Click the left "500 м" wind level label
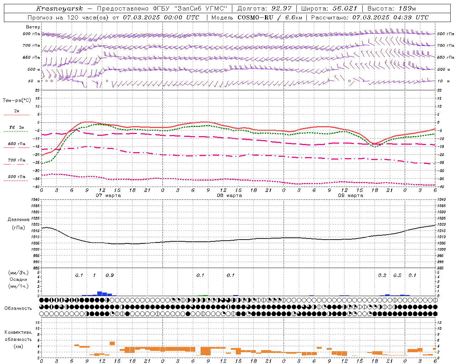 pyautogui.click(x=34, y=69)
